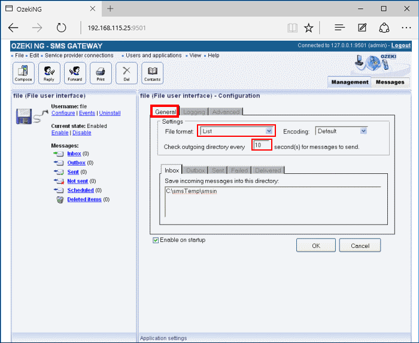The height and width of the screenshot is (343, 419).
Task: Click the Cancel button
Action: pos(360,246)
